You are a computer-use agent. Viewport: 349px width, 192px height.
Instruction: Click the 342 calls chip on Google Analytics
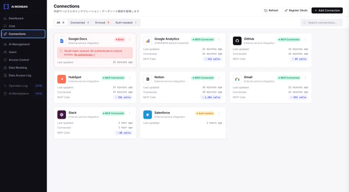[x=212, y=59]
